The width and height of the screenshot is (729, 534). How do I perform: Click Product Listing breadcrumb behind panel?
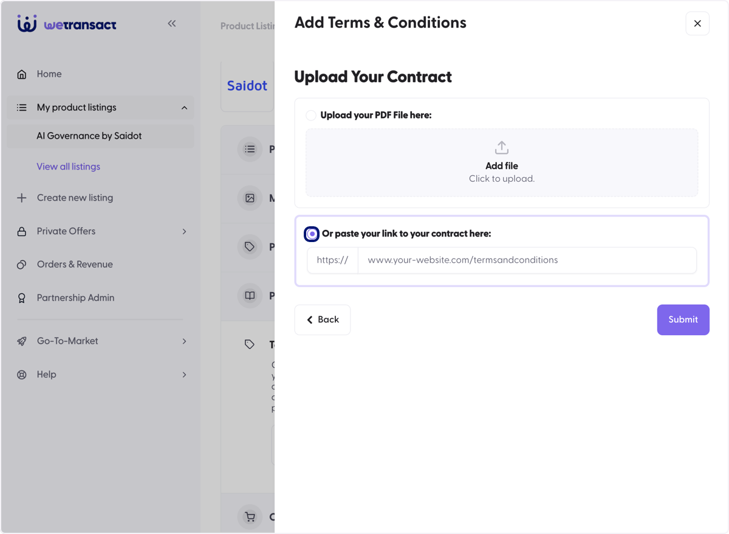pos(247,26)
